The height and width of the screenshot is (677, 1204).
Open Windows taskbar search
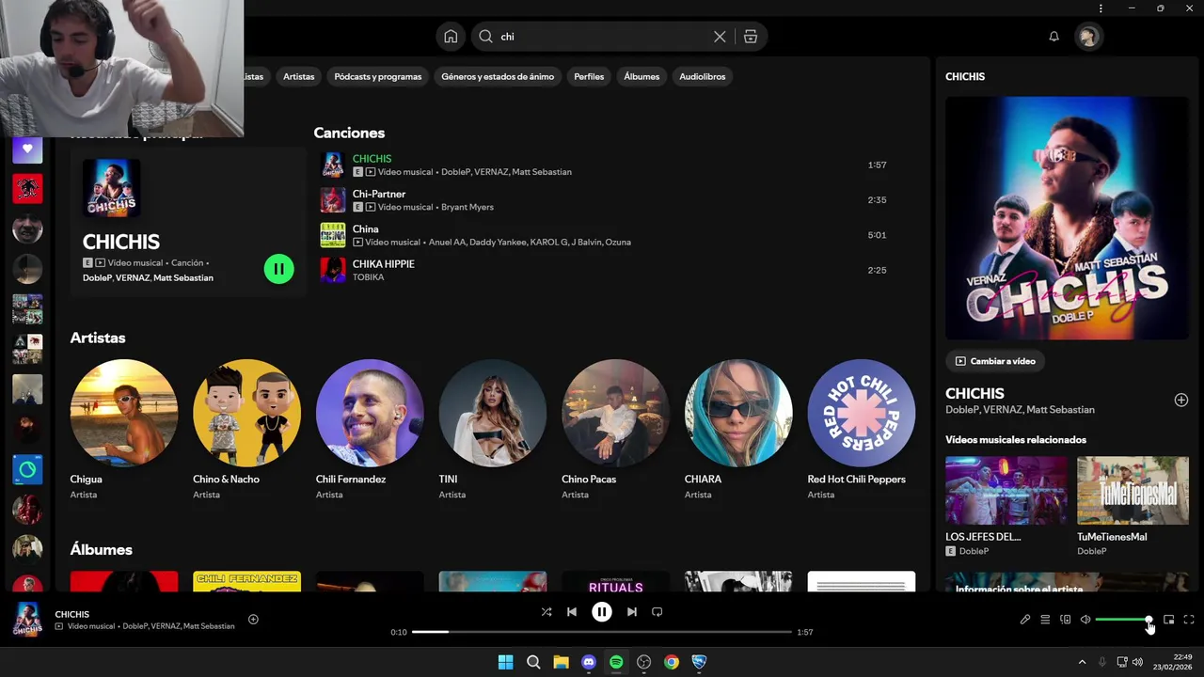pyautogui.click(x=533, y=662)
